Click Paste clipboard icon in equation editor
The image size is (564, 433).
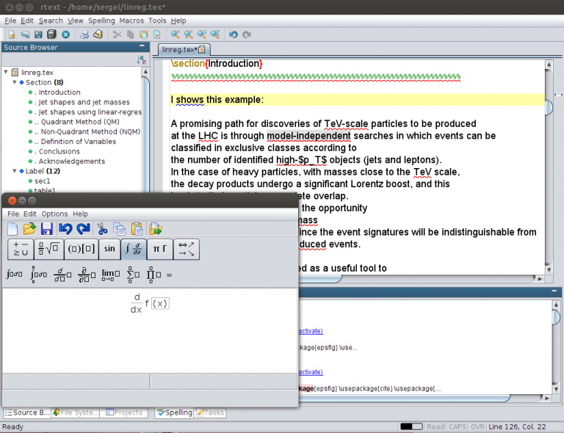(137, 228)
